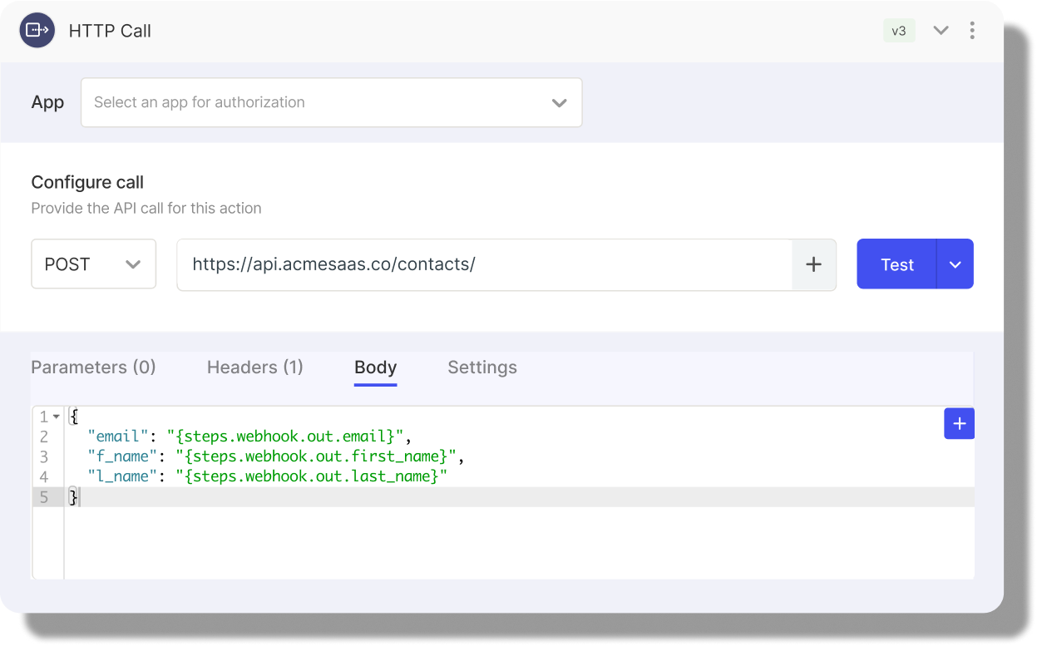Click line number 5 in the gutter
Viewport: 1037px width, 646px height.
[x=45, y=497]
